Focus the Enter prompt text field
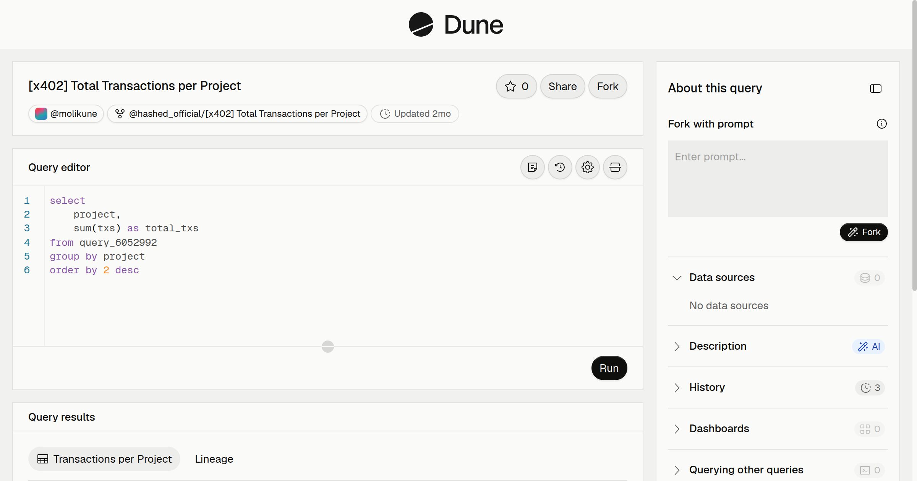This screenshot has height=481, width=917. tap(778, 179)
